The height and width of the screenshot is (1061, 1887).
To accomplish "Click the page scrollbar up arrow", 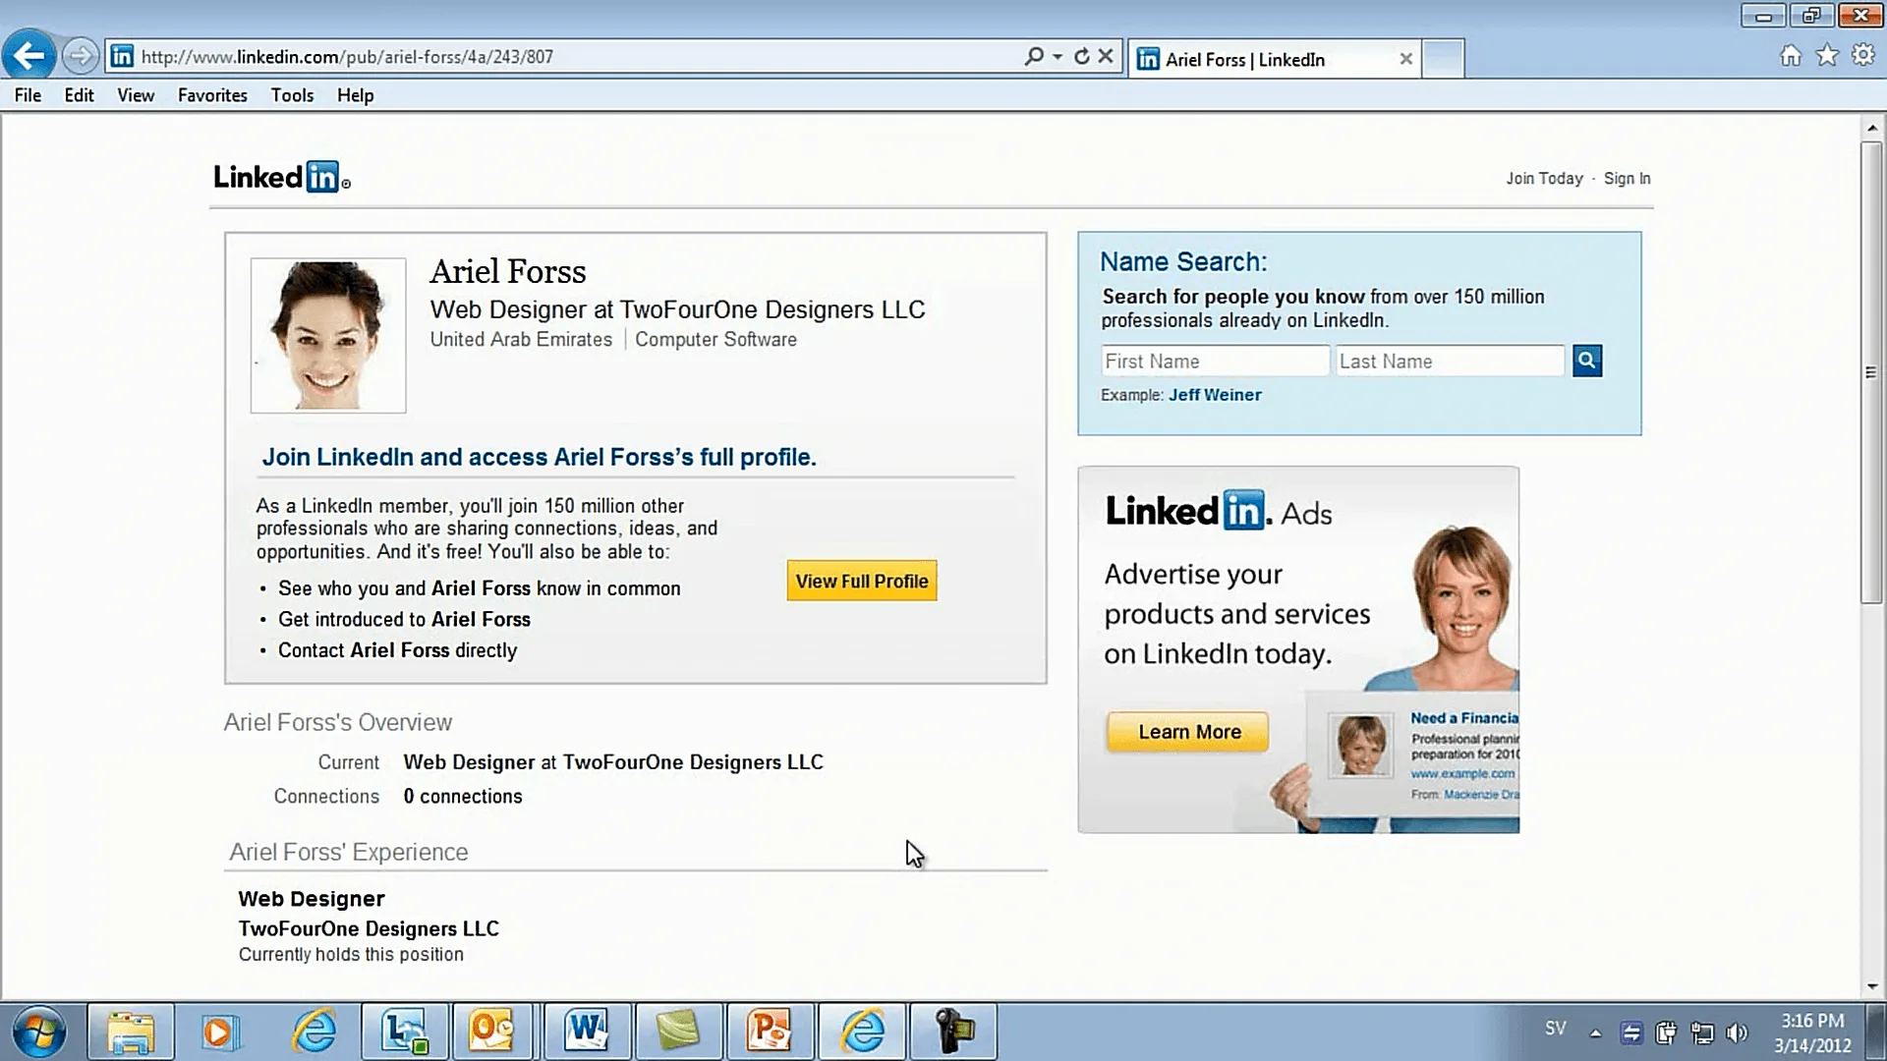I will (x=1871, y=128).
